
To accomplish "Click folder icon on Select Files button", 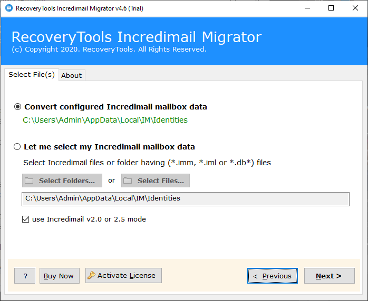I will 128,180.
